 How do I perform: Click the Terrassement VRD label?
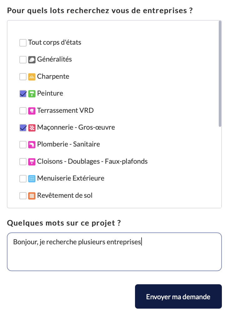tap(65, 111)
